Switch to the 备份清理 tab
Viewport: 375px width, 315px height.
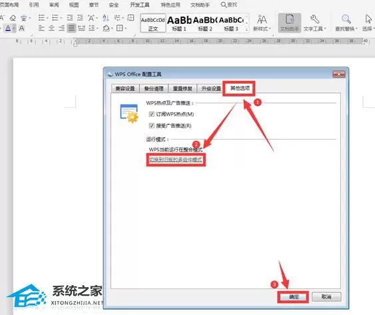tap(154, 88)
